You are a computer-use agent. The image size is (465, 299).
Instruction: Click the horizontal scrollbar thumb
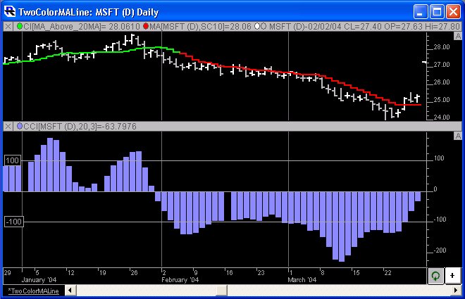[x=221, y=291]
